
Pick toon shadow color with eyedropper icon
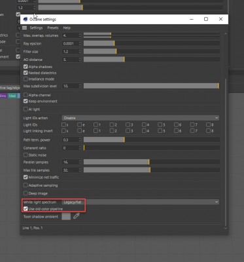coord(77,216)
